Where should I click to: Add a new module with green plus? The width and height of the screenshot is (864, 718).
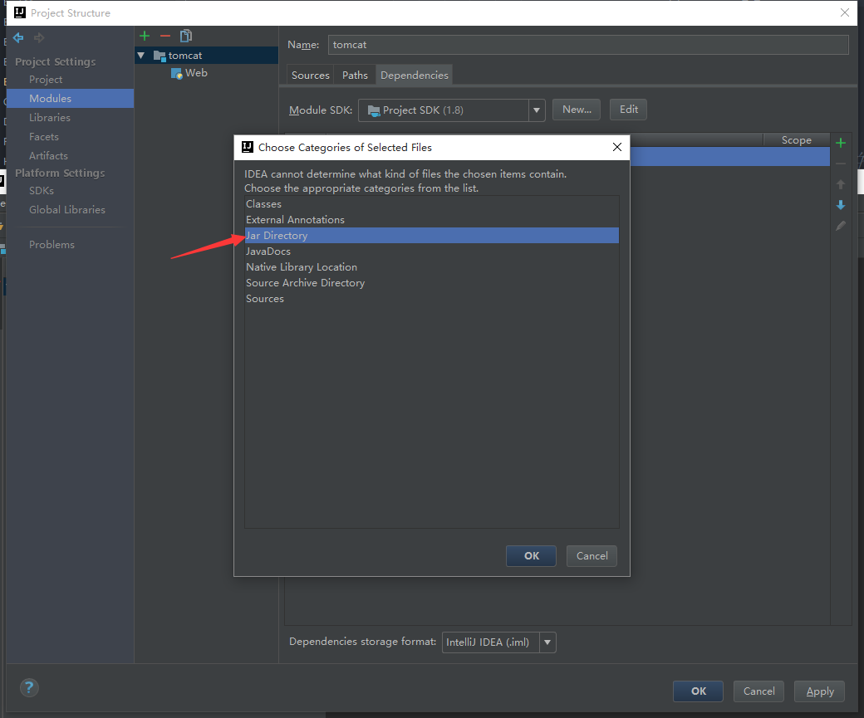(145, 36)
